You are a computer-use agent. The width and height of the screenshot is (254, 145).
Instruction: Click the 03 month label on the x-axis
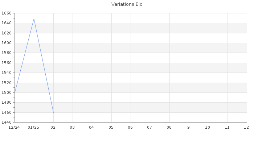coord(72,127)
